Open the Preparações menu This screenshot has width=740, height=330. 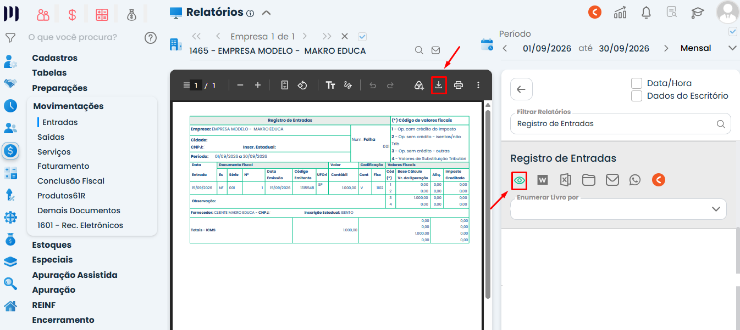tap(59, 88)
